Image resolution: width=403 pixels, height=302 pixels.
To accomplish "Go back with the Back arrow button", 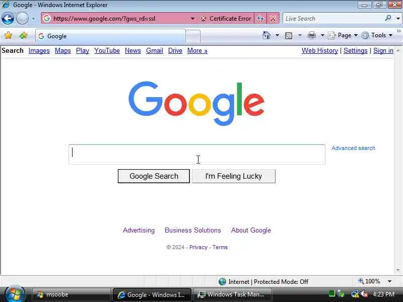I will click(x=8, y=19).
